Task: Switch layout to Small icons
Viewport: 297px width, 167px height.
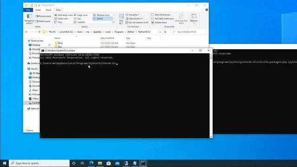Action: point(61,19)
